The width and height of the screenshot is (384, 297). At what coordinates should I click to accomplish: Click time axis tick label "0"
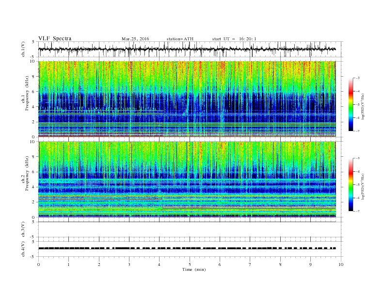(x=38, y=264)
